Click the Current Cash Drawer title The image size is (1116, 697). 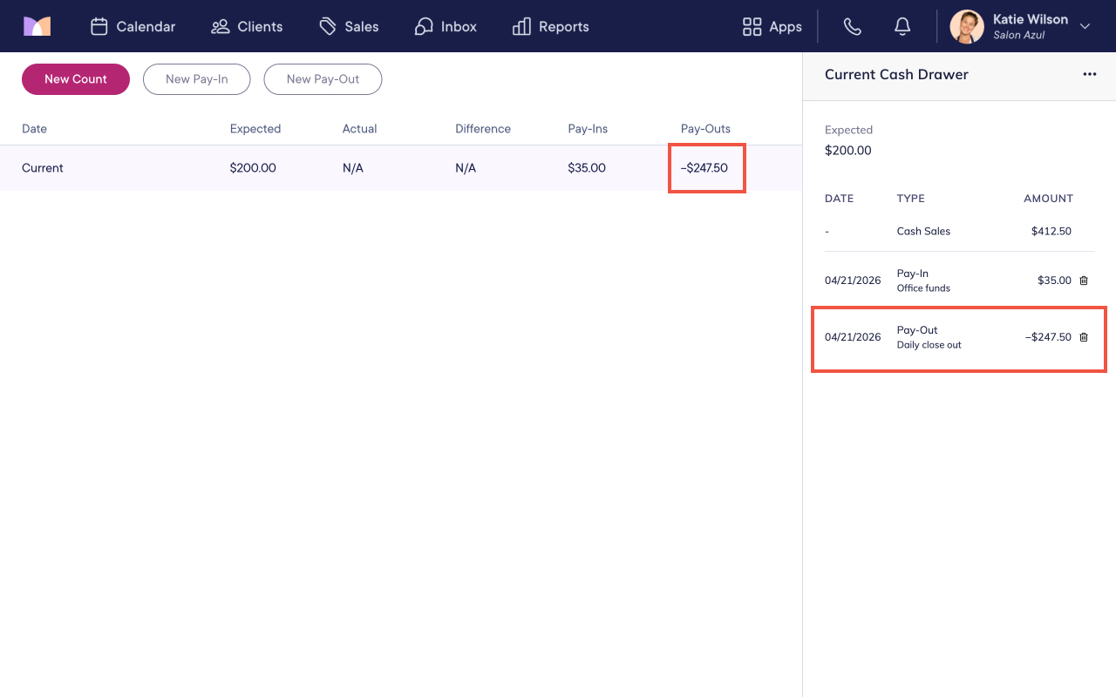click(x=896, y=74)
